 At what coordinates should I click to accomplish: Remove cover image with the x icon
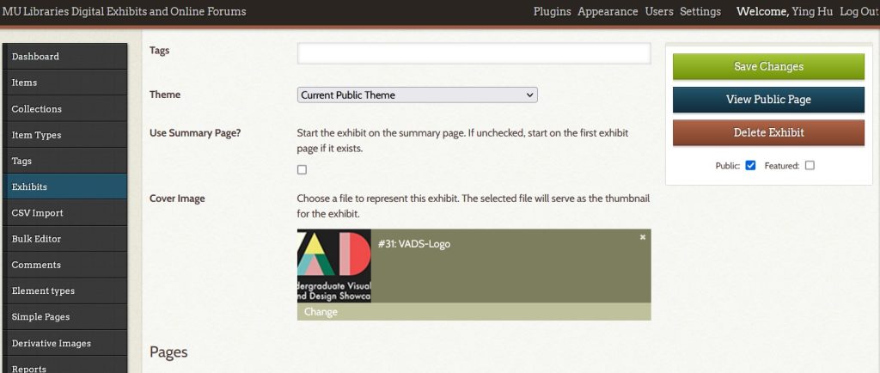(642, 237)
